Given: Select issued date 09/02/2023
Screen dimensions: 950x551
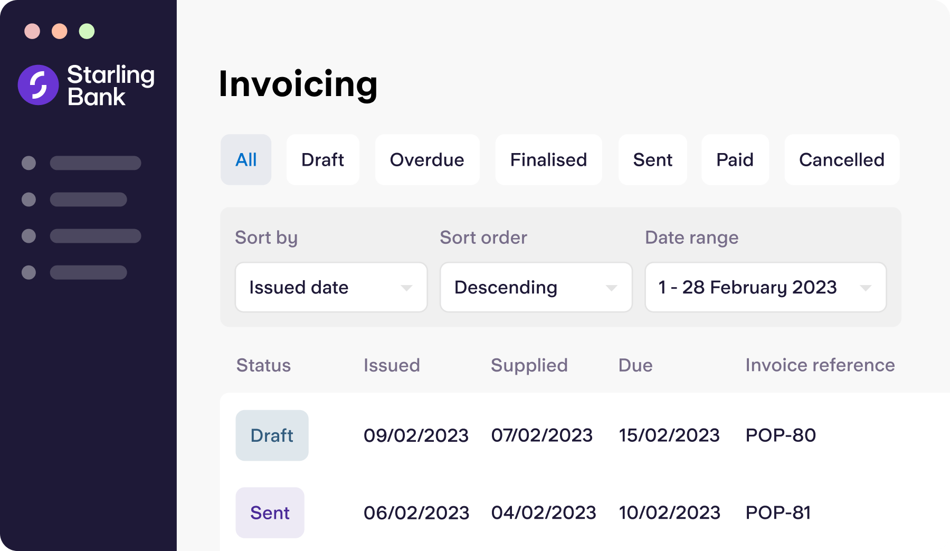Looking at the screenshot, I should 416,435.
